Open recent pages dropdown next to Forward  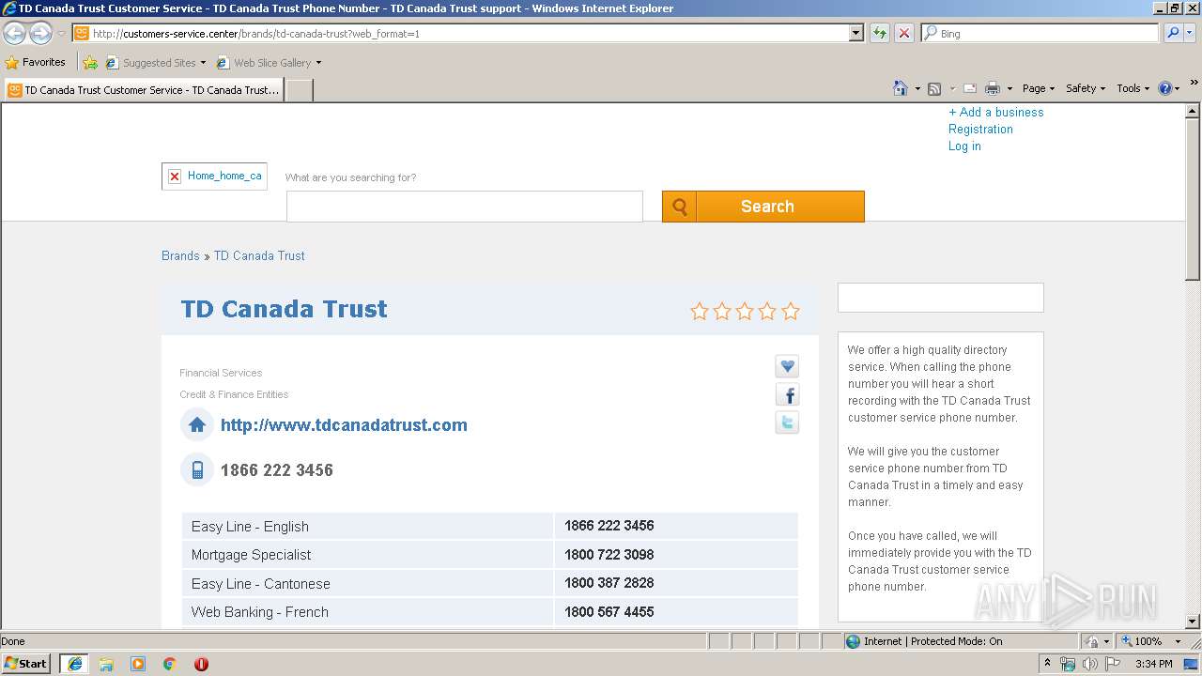coord(61,33)
